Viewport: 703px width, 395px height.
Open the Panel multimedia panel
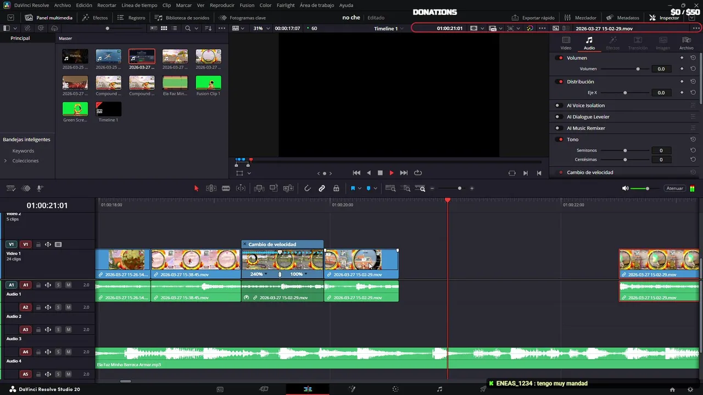[48, 18]
